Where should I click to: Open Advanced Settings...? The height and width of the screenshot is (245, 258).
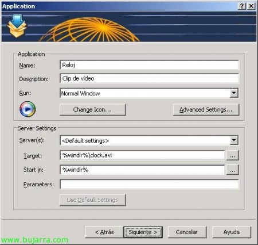[206, 110]
